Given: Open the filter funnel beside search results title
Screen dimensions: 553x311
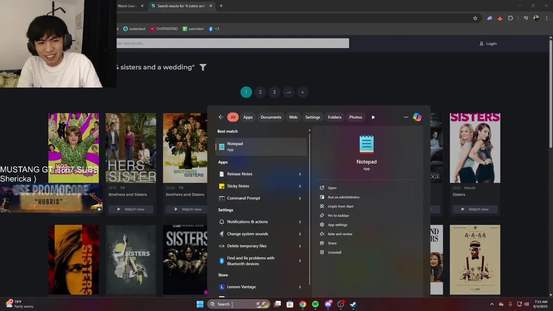Looking at the screenshot, I should pos(203,67).
